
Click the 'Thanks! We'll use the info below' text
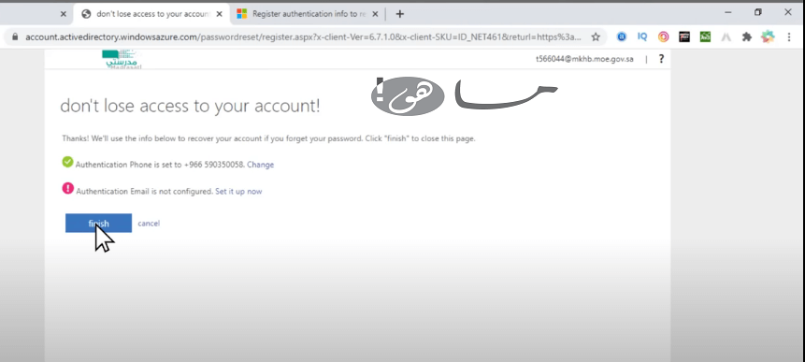[268, 138]
